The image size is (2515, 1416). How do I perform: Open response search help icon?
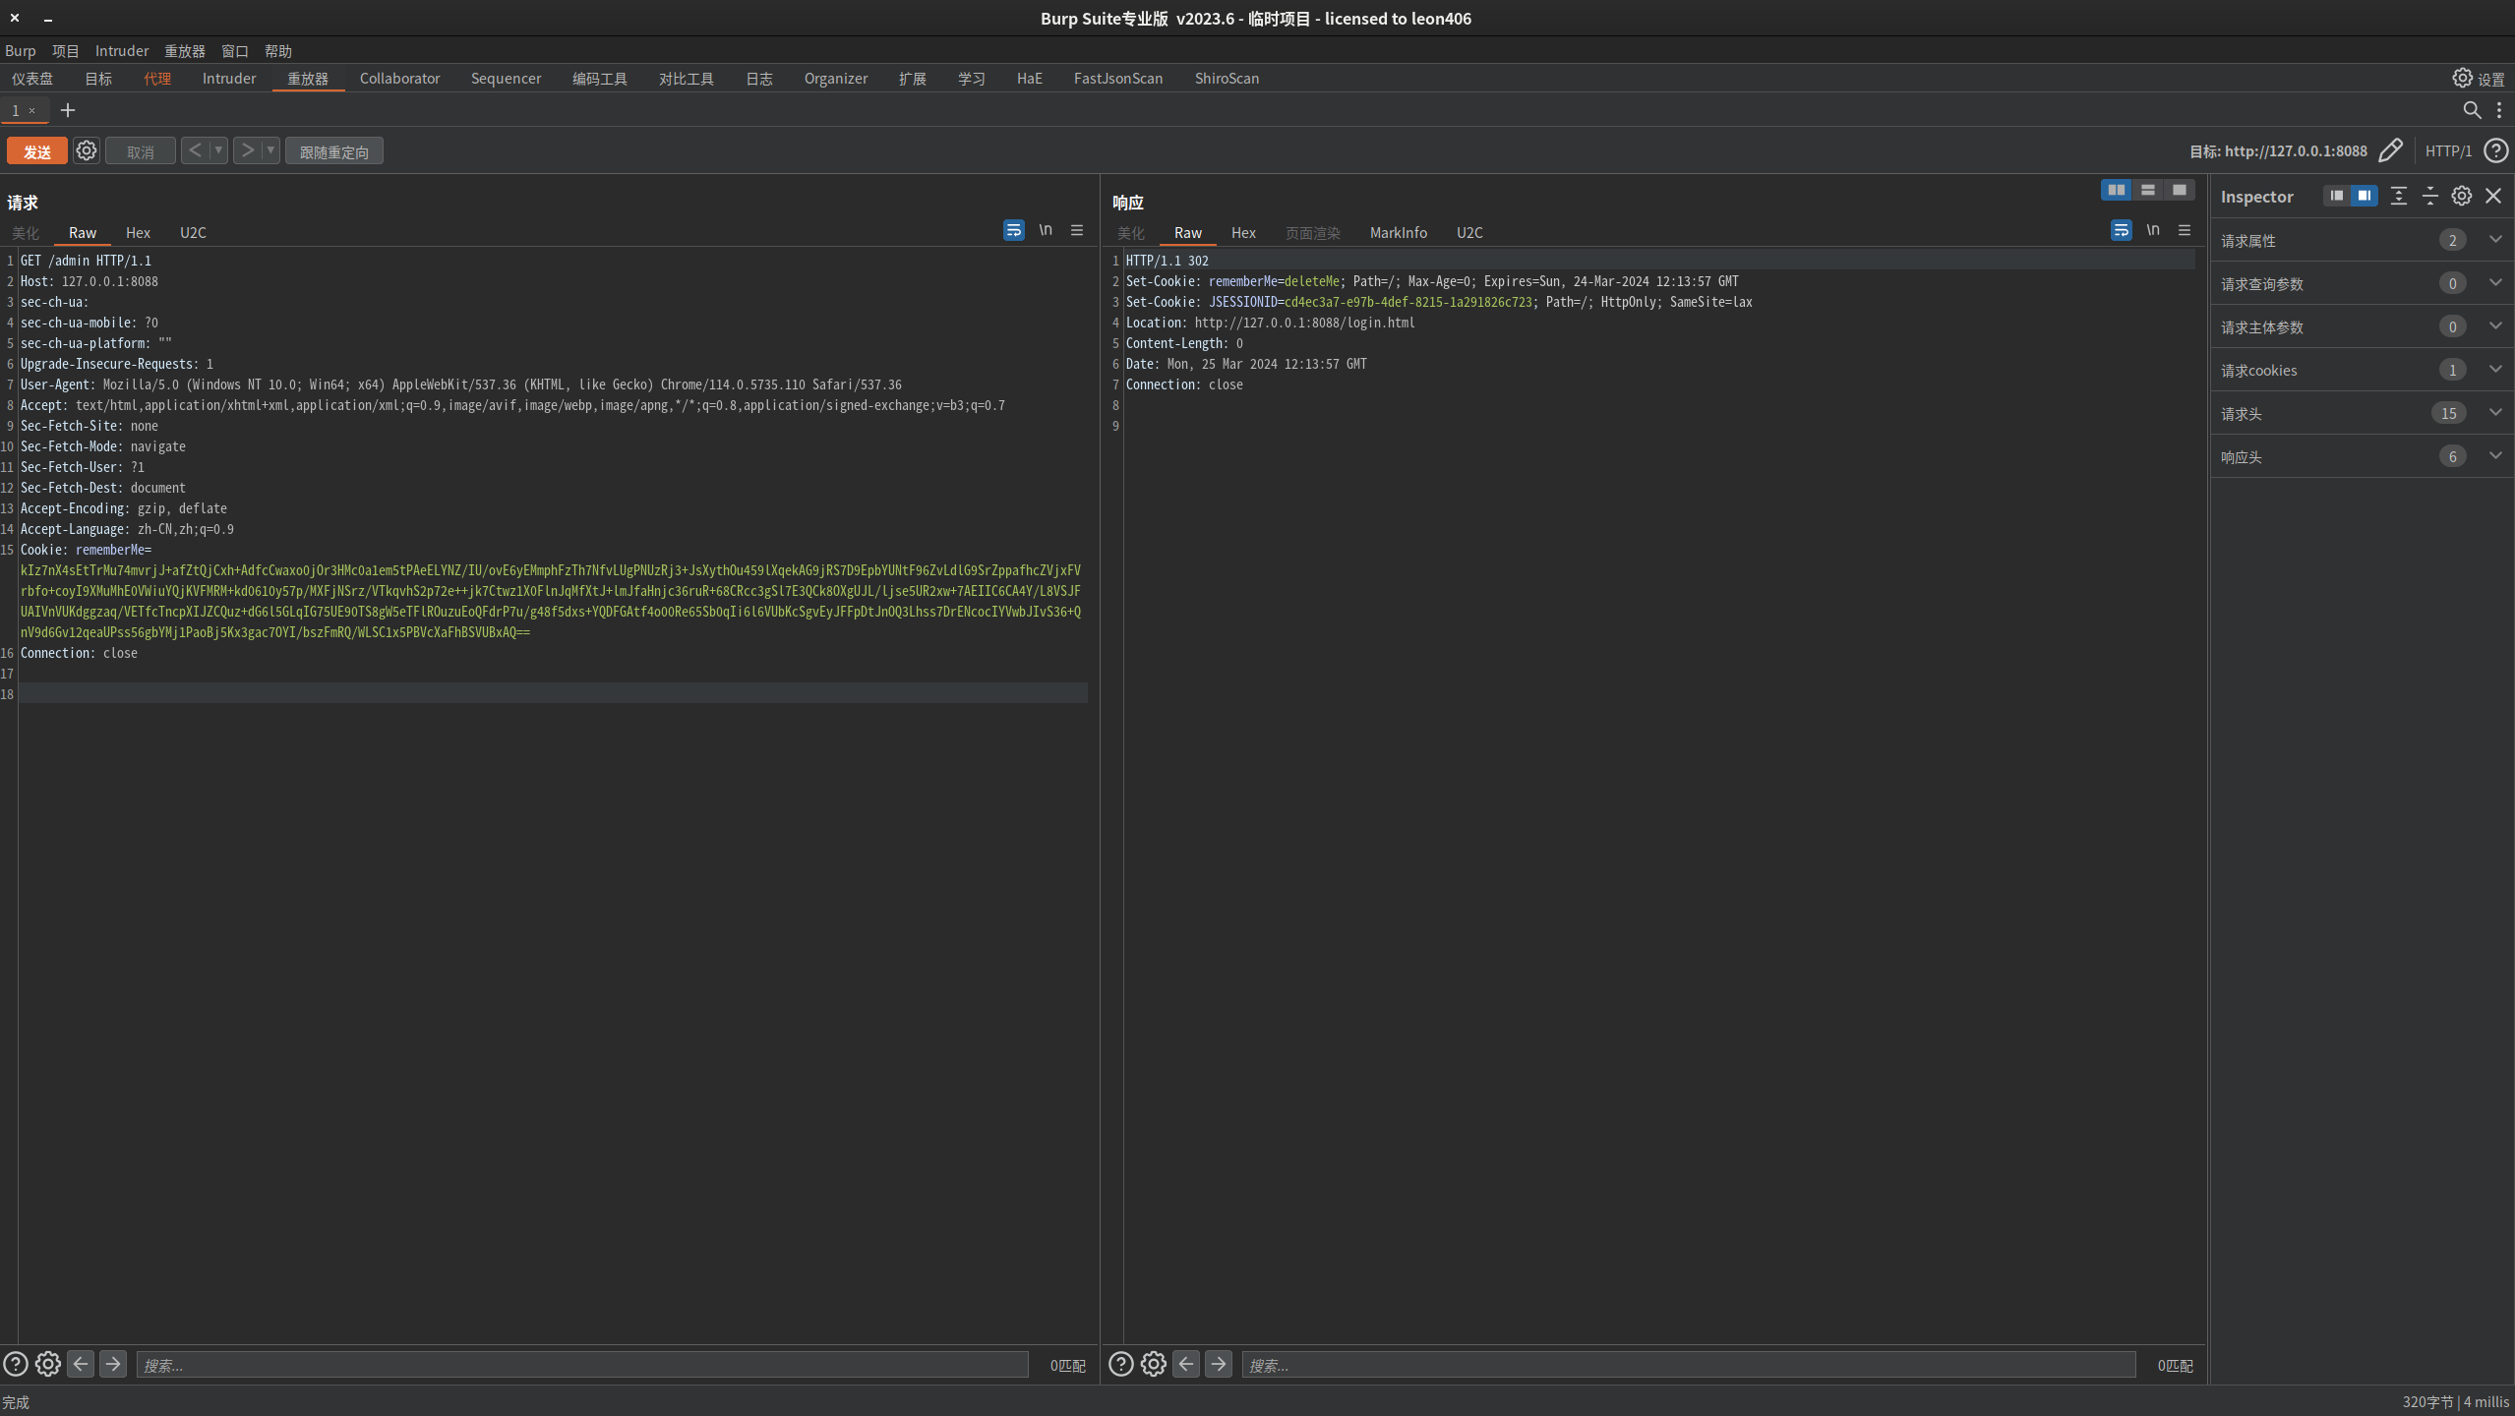[1121, 1364]
